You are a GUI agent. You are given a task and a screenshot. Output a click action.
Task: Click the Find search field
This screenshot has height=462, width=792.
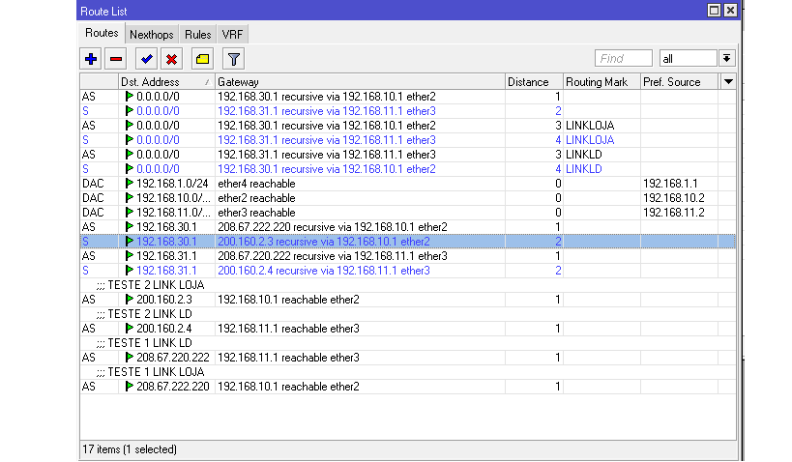click(x=624, y=59)
